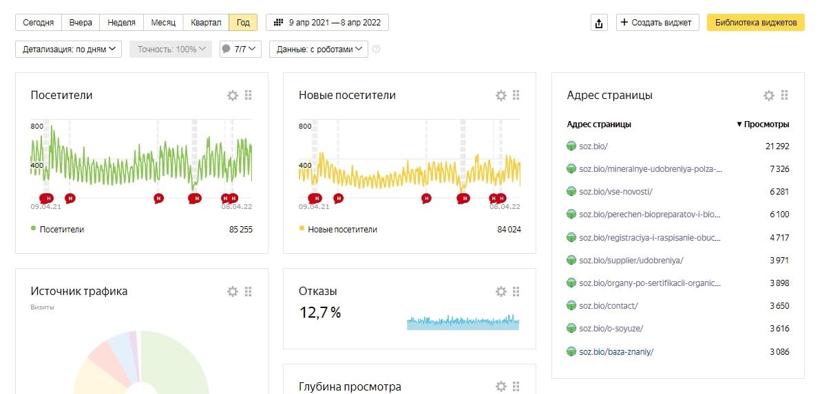This screenshot has height=394, width=822.
Task: Open Данные: с роботами dropdown
Action: [x=319, y=50]
